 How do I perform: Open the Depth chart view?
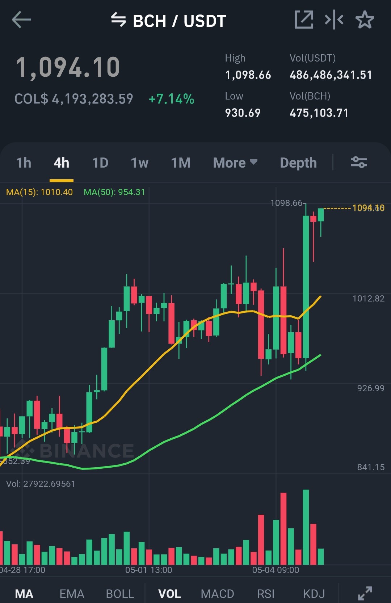[298, 163]
